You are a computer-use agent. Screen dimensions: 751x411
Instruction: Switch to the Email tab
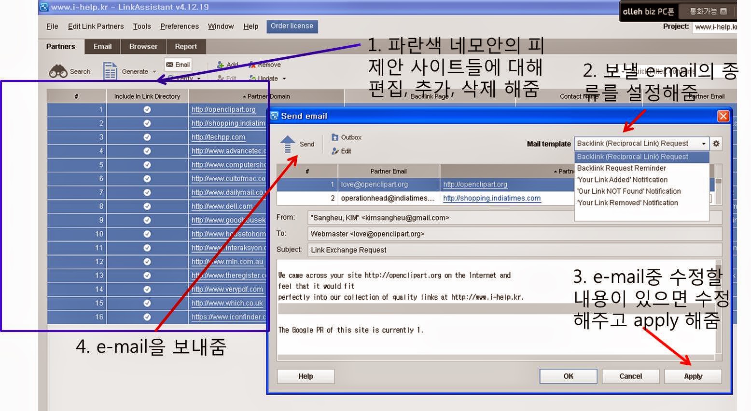coord(102,47)
